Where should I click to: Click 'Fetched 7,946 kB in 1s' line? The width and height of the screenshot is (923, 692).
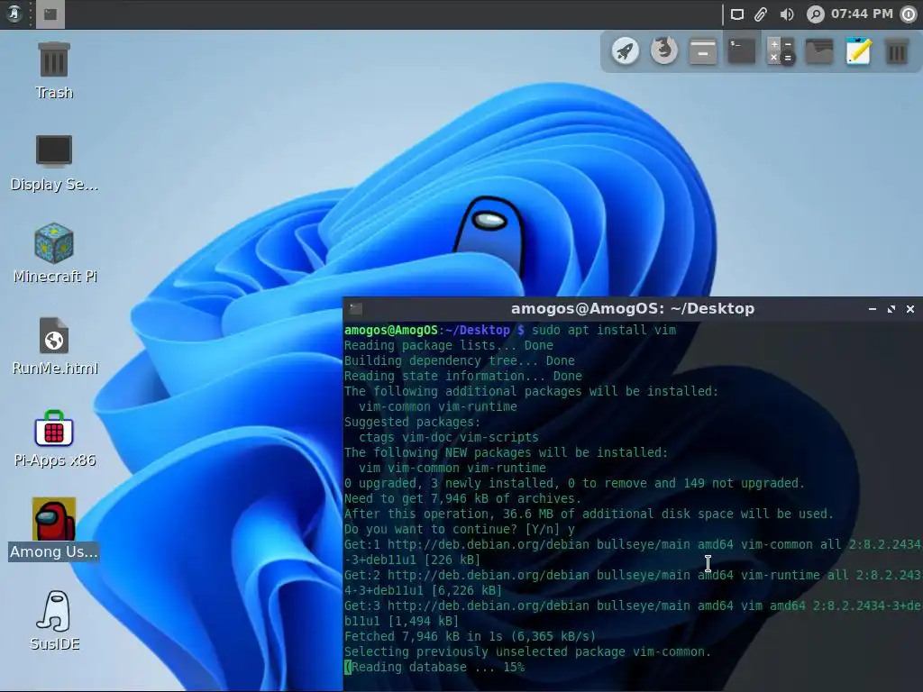click(x=470, y=636)
